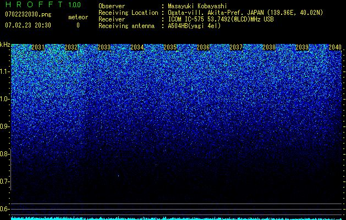Viewport: 346px width, 220px height.
Task: Click the 0.9 frequency axis label
Action: click(4, 127)
